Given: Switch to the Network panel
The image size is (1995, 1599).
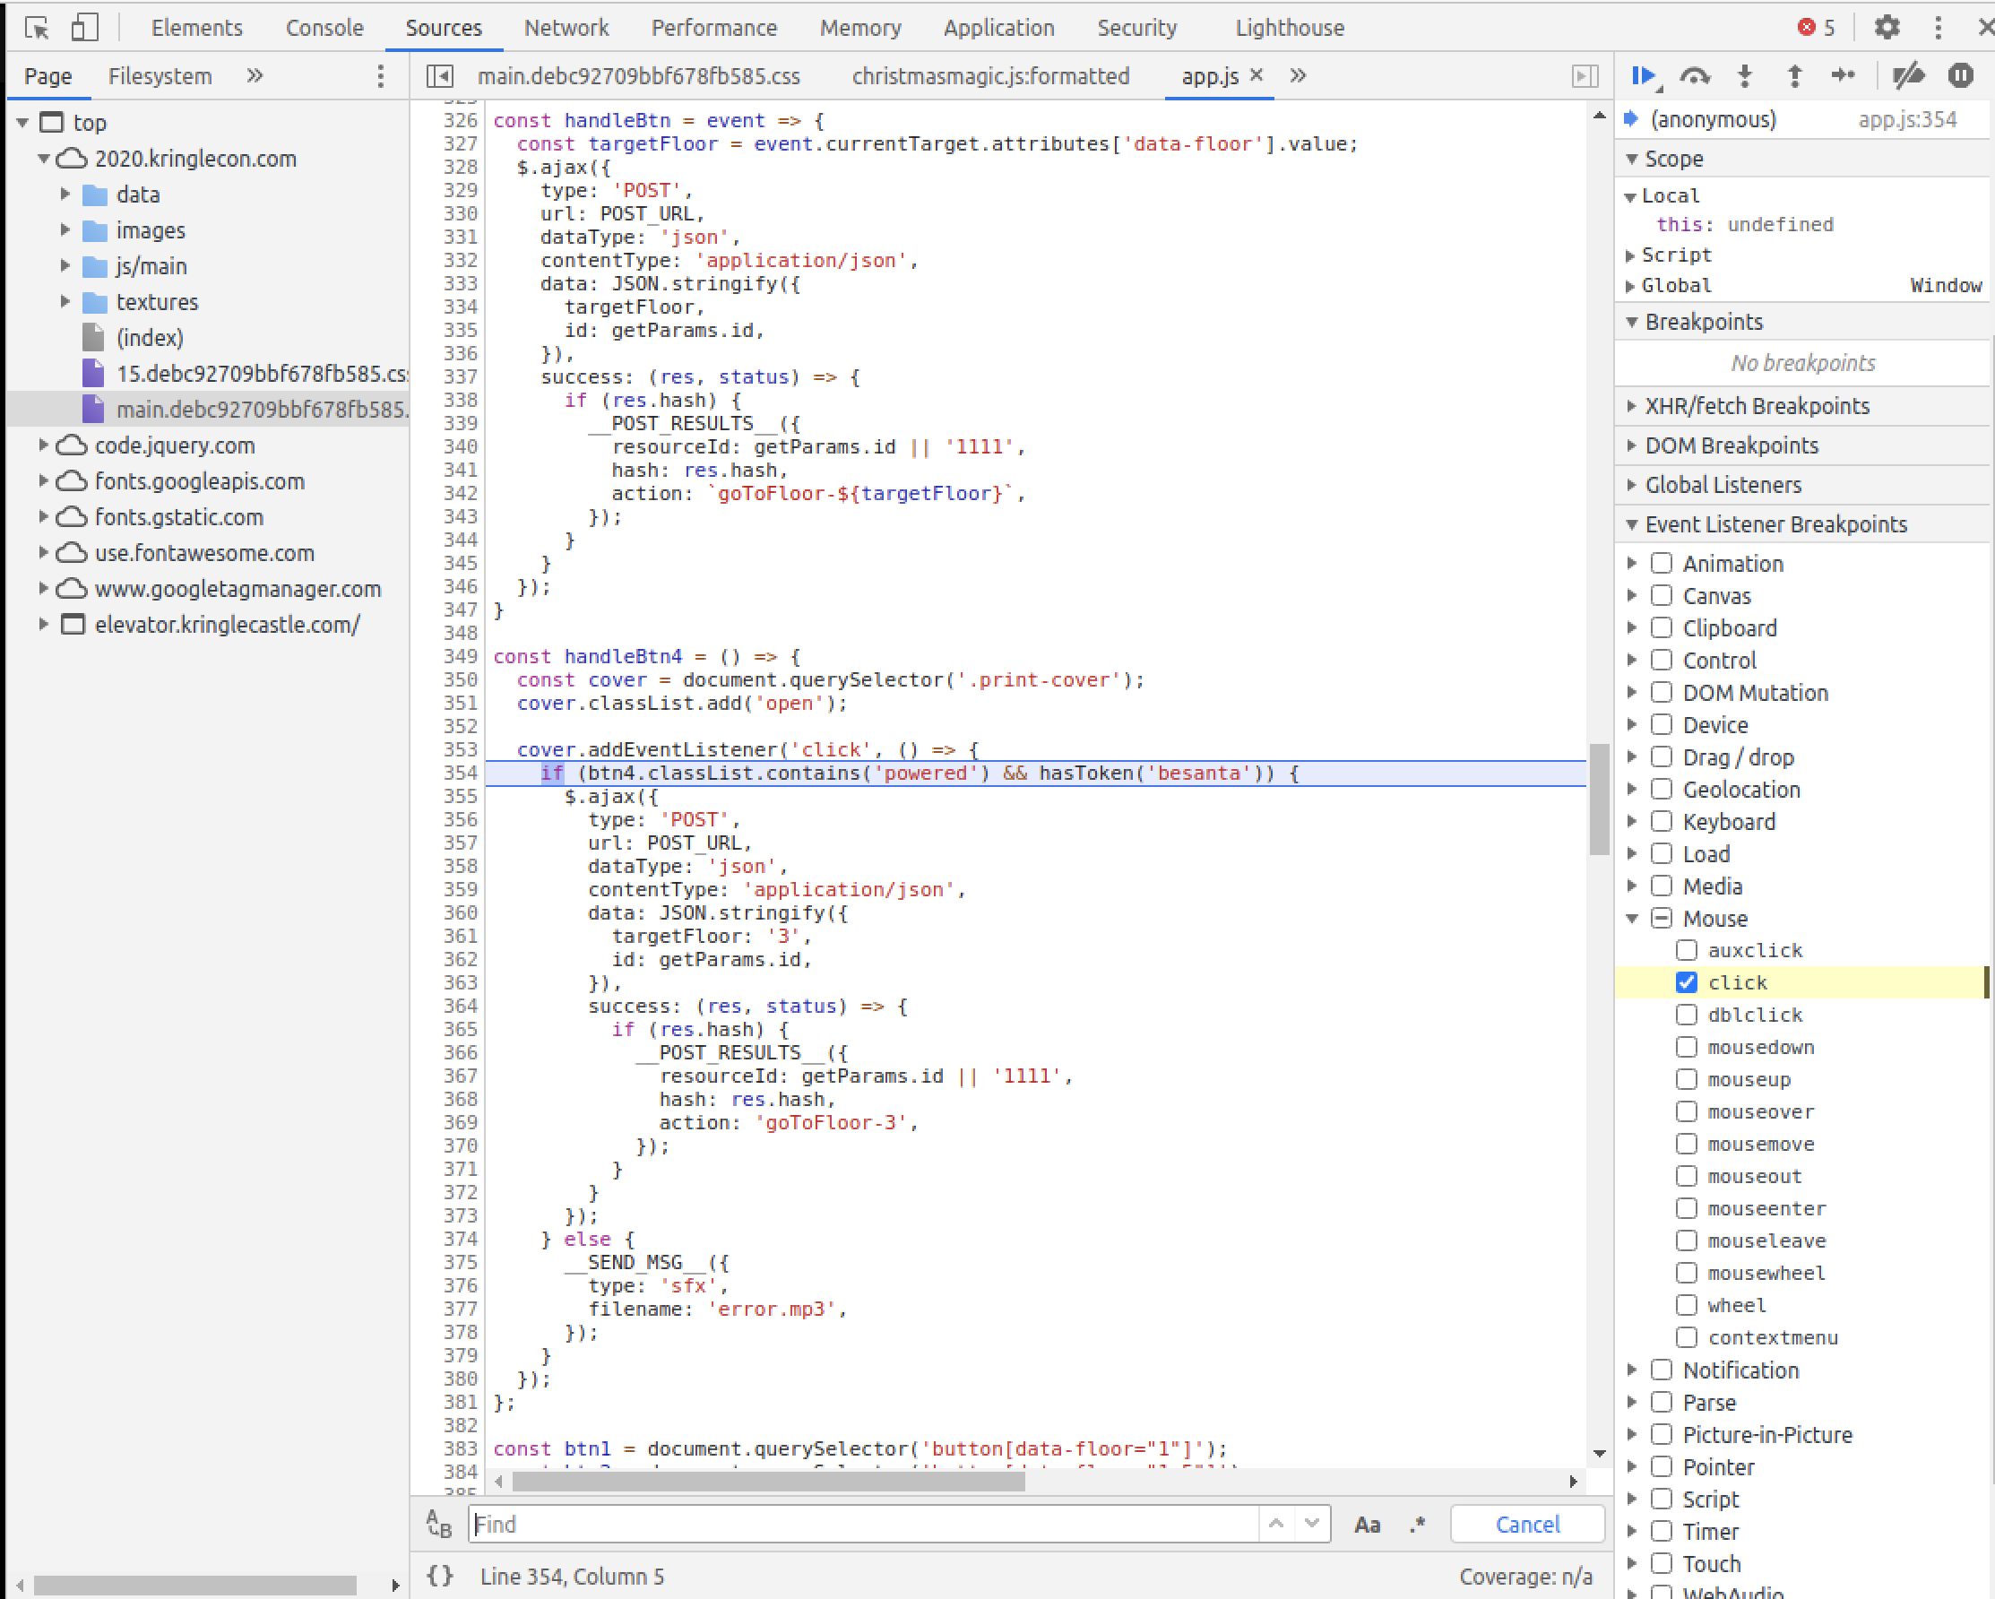Looking at the screenshot, I should pos(566,28).
